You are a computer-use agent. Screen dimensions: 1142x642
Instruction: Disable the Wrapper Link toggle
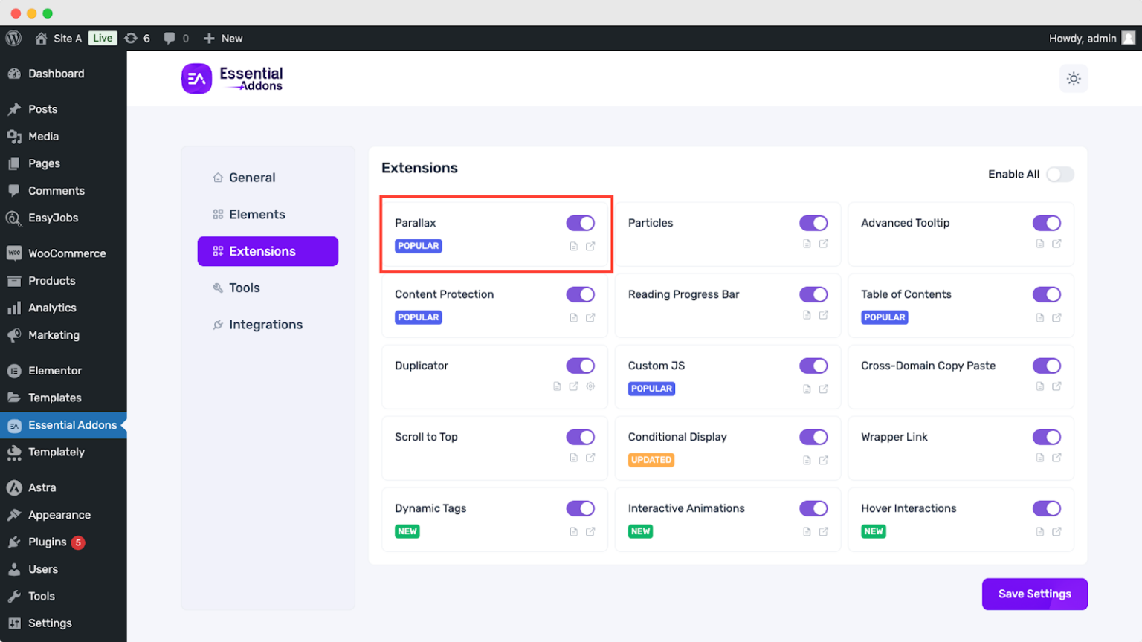[1046, 437]
